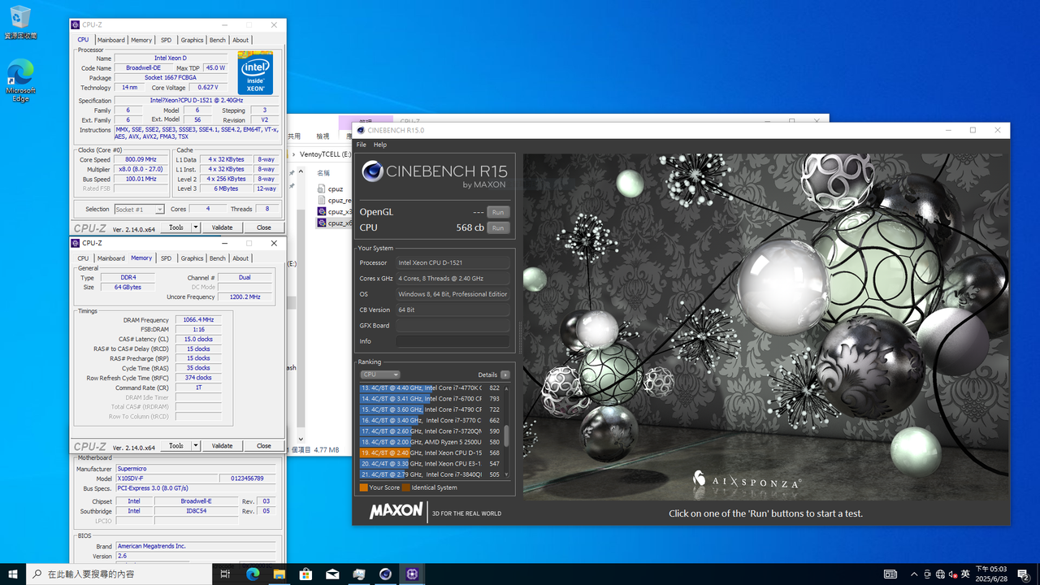Open the CPU ranking type dropdown in Cinebench
1040x585 pixels.
click(x=380, y=375)
